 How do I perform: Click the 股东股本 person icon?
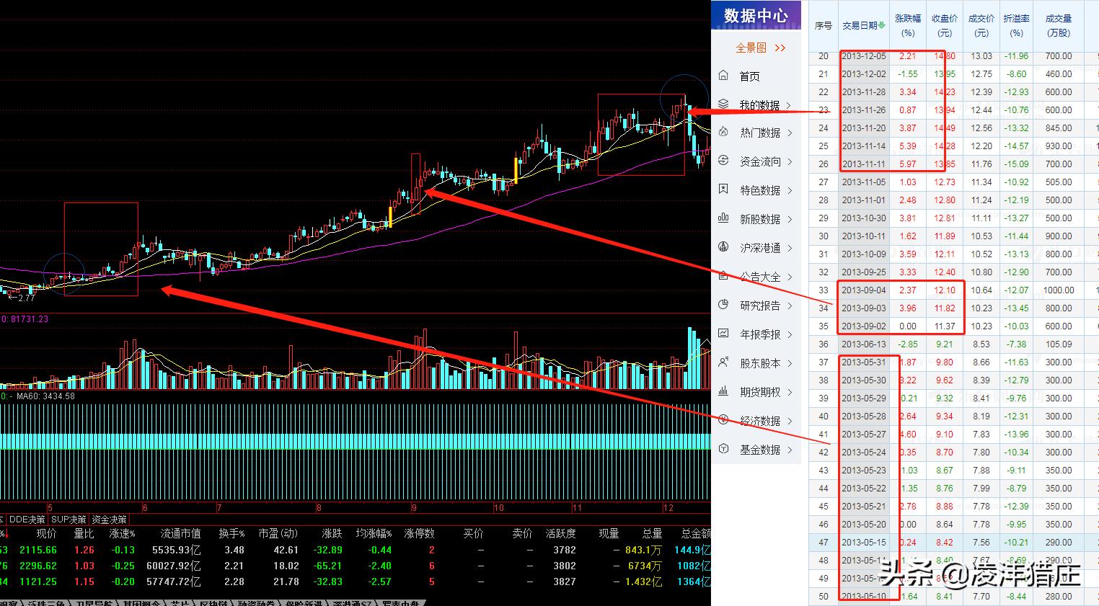[724, 362]
